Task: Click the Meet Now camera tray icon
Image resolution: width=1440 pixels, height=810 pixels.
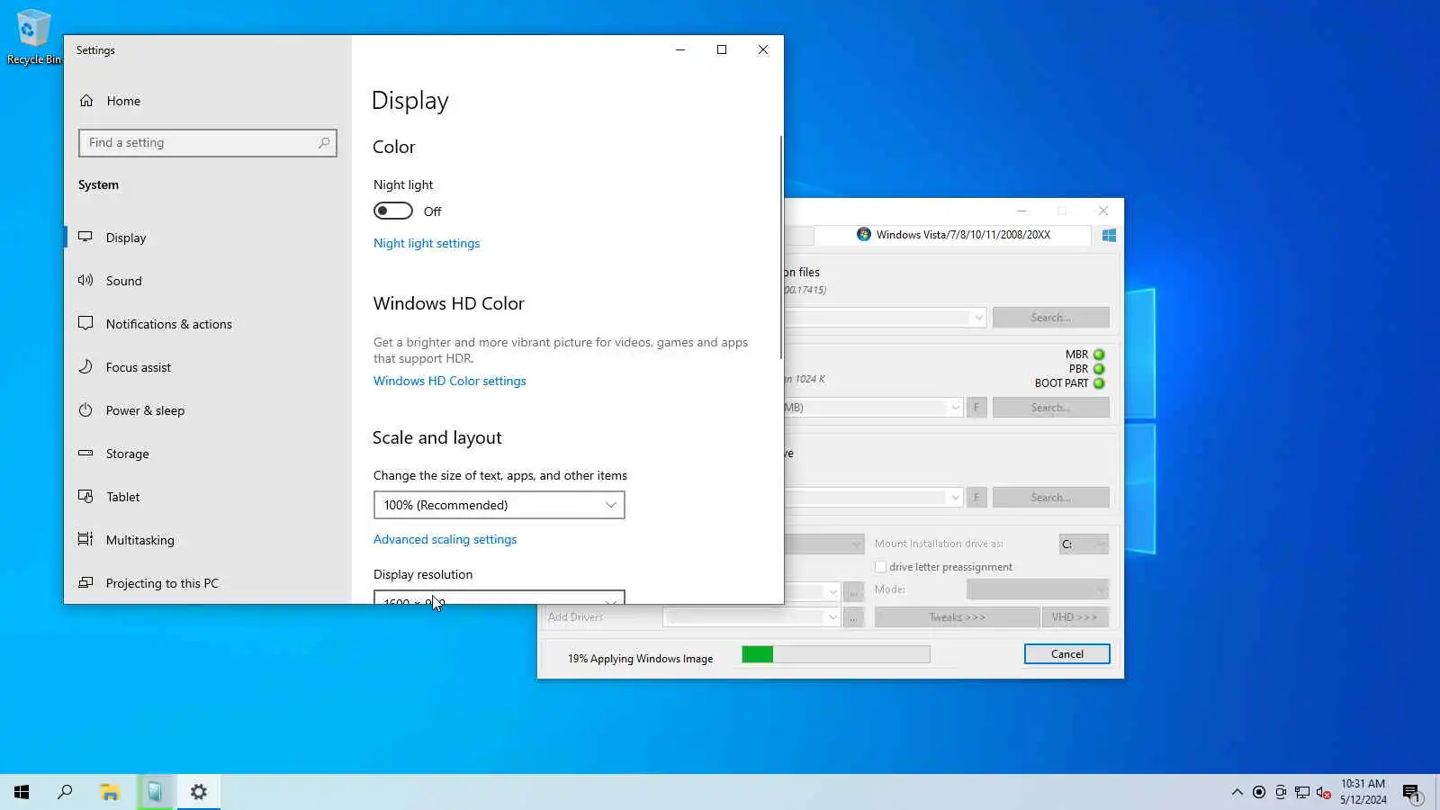Action: click(x=1281, y=792)
